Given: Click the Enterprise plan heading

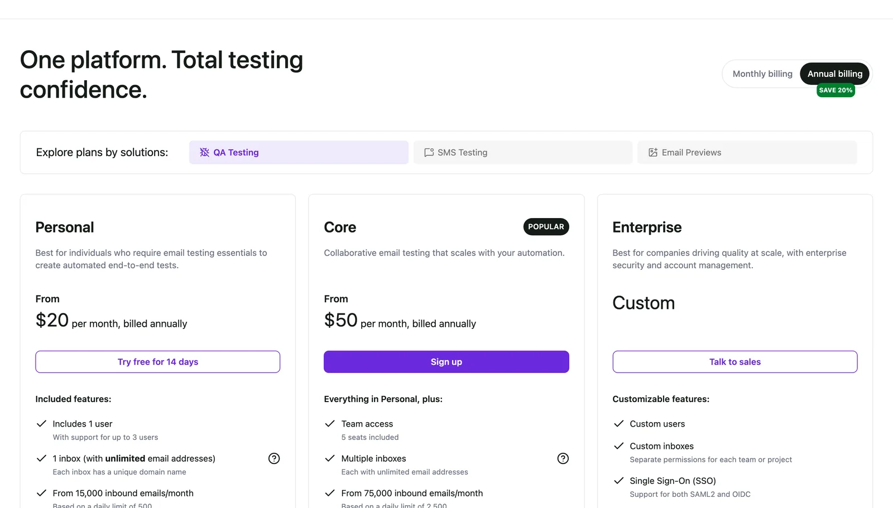Looking at the screenshot, I should point(647,228).
